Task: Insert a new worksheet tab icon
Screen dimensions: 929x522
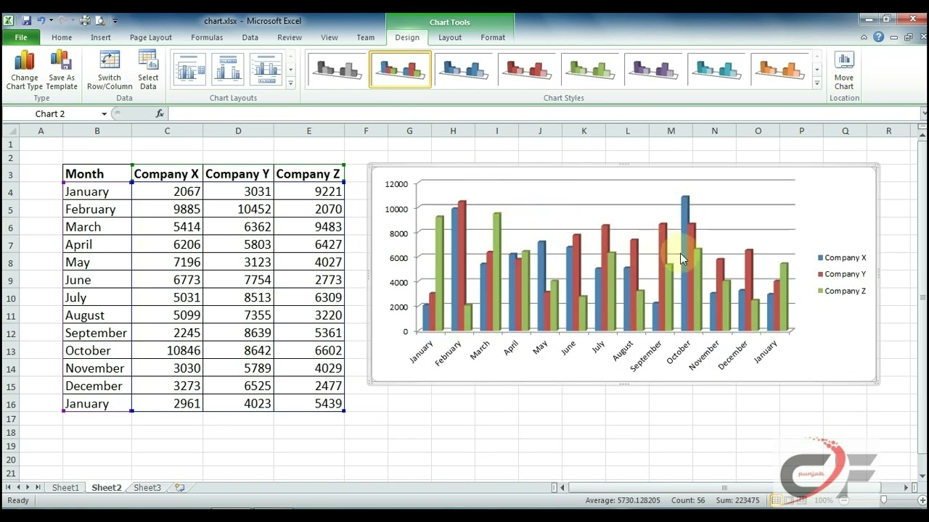Action: pos(179,488)
